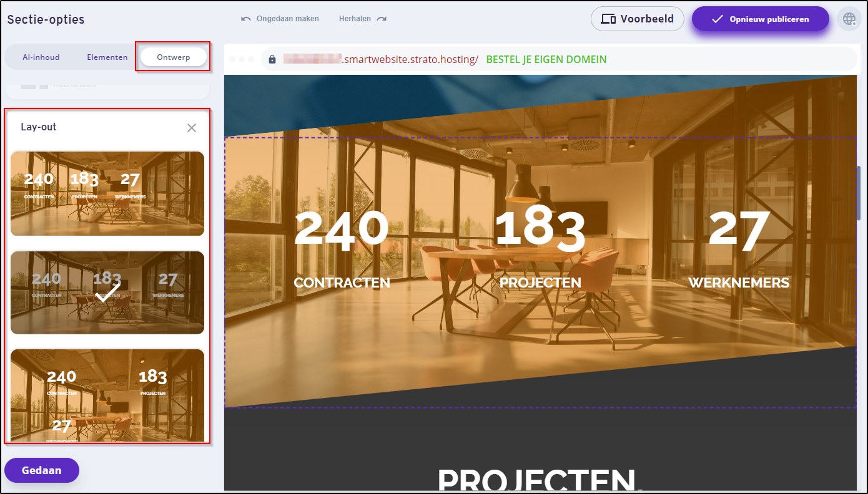Click the monitor icon inside the Voorbeeld button

[609, 19]
